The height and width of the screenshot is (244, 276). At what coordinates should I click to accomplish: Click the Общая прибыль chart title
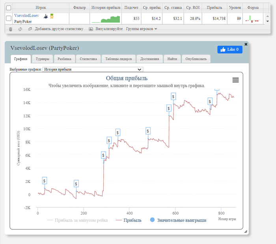coord(127,78)
